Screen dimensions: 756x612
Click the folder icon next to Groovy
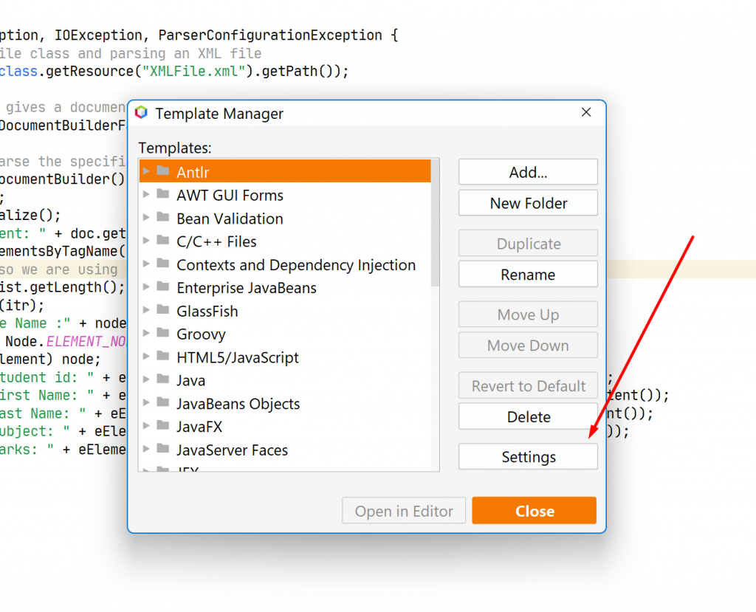pyautogui.click(x=163, y=334)
